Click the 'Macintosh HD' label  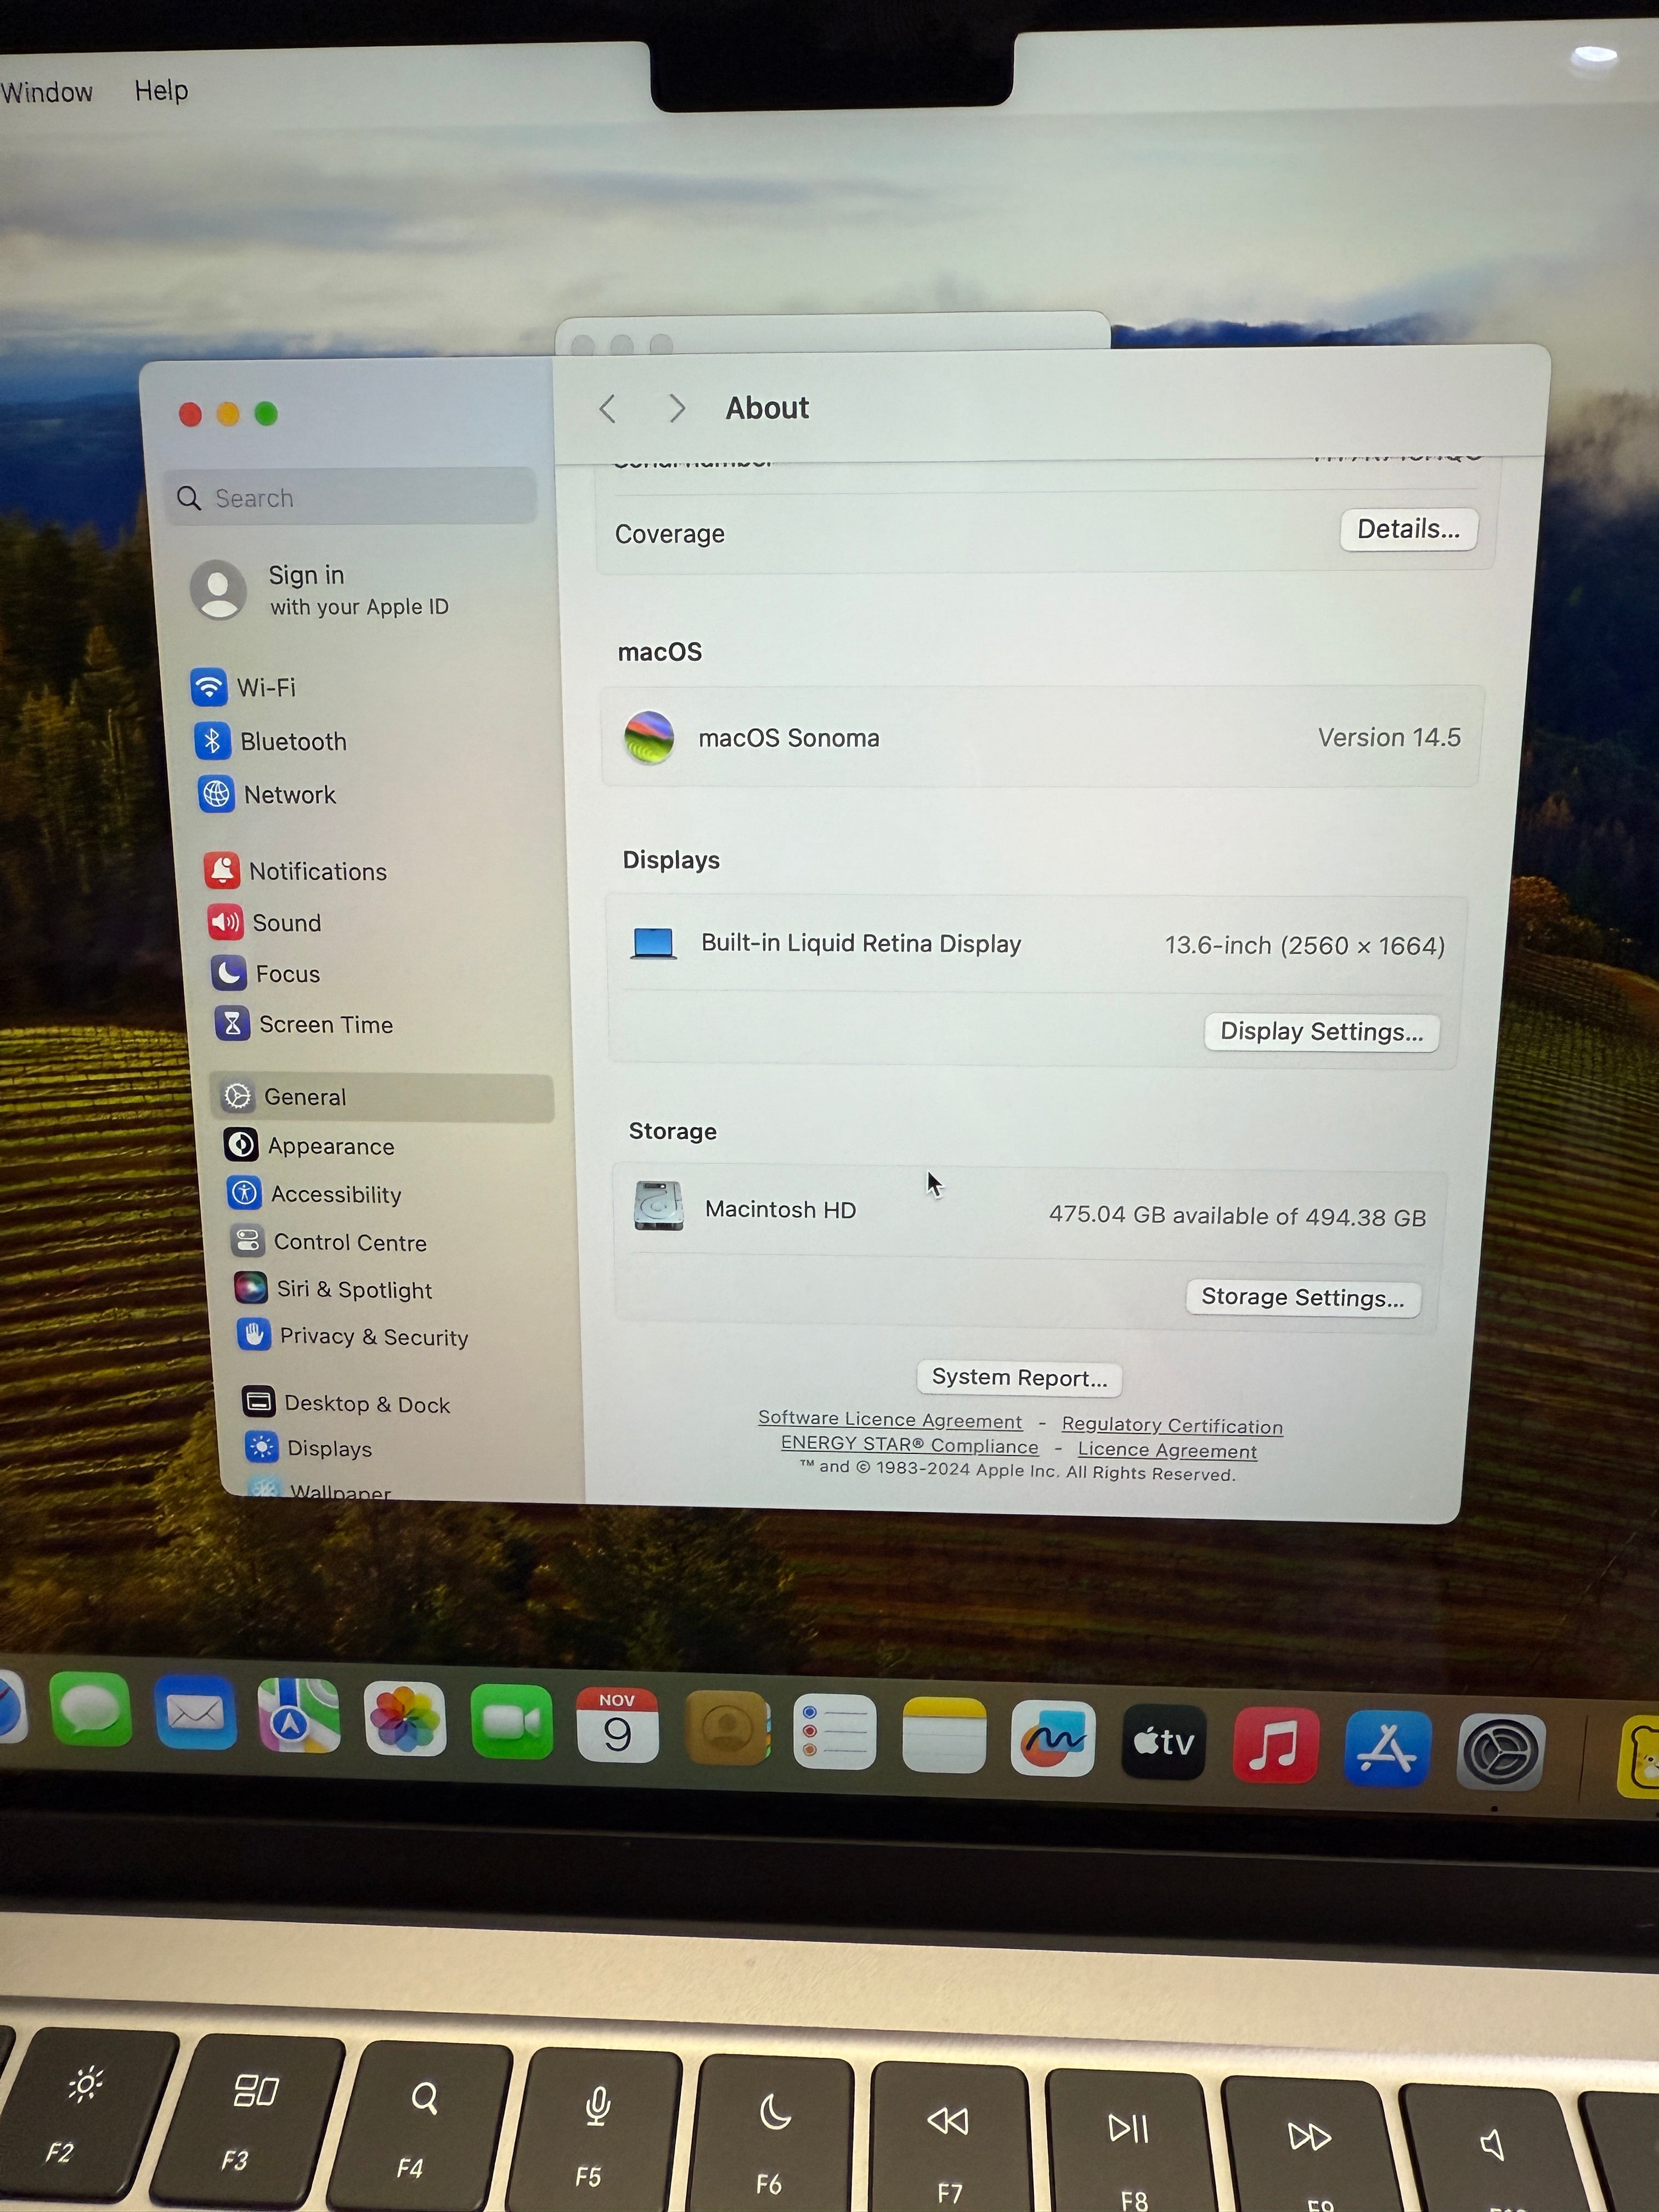click(x=780, y=1209)
